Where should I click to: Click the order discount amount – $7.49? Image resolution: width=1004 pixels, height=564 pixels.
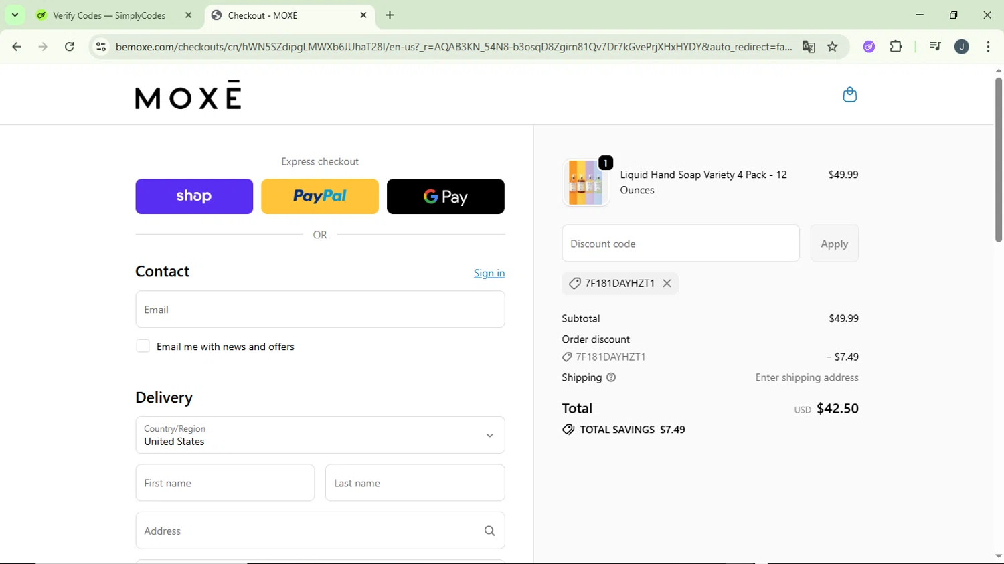(842, 357)
